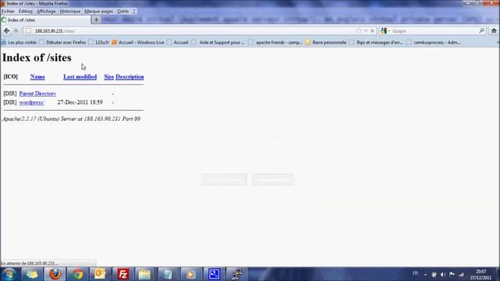Sort listing by Name column

pos(37,76)
